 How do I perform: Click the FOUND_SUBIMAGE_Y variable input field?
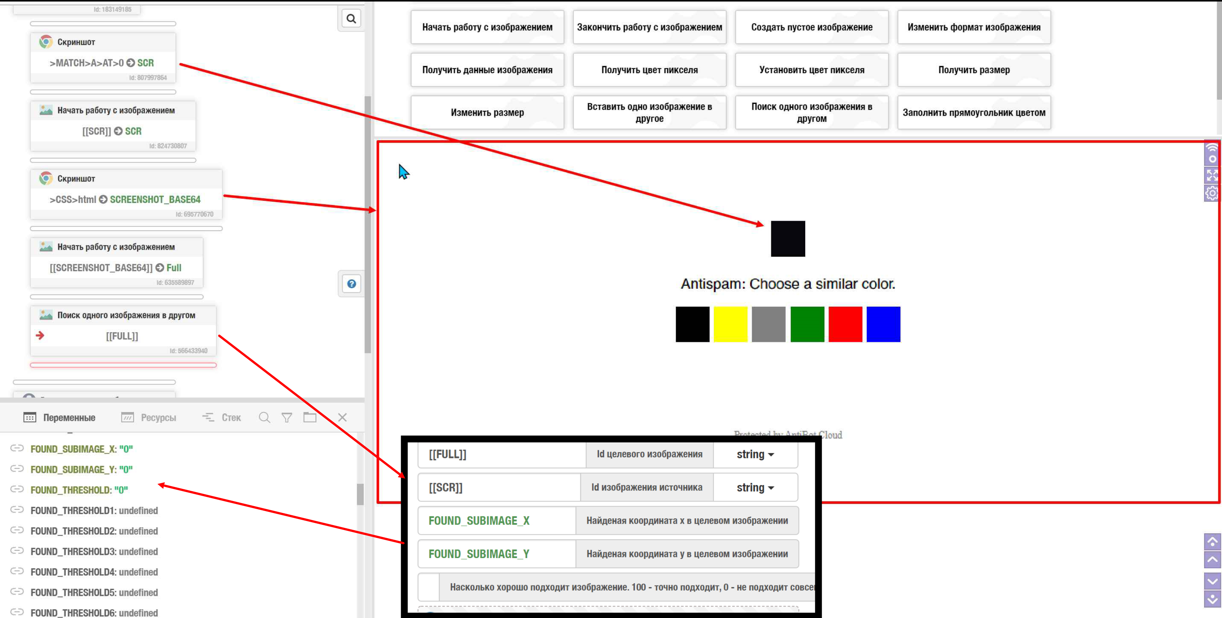(x=496, y=554)
